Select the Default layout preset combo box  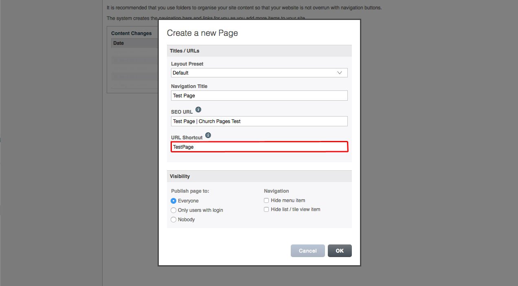click(259, 73)
